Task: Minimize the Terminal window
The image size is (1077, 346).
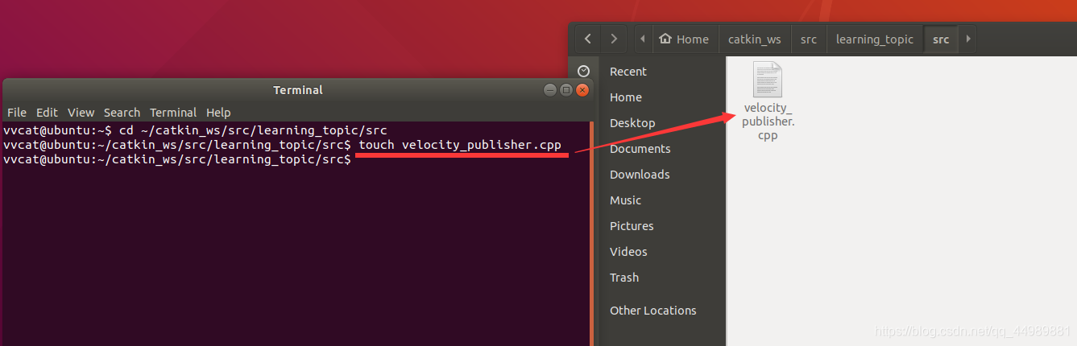Action: click(550, 90)
